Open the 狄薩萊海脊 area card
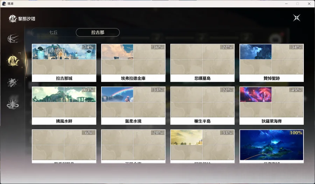 point(272,106)
